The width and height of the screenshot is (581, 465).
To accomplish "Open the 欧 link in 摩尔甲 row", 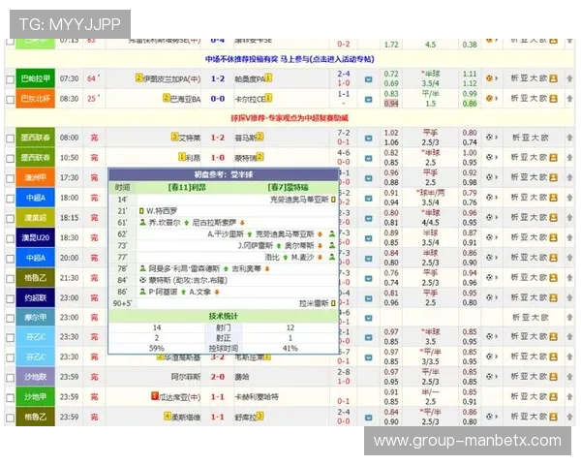I will 544,318.
